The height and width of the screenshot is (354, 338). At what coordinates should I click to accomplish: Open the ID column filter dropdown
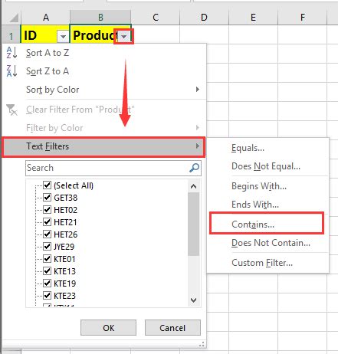pyautogui.click(x=63, y=37)
